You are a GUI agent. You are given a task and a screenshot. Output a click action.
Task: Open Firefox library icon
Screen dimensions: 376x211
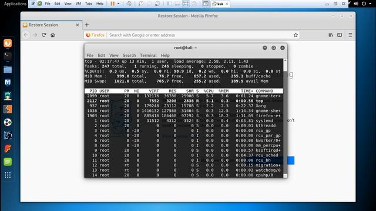point(331,35)
